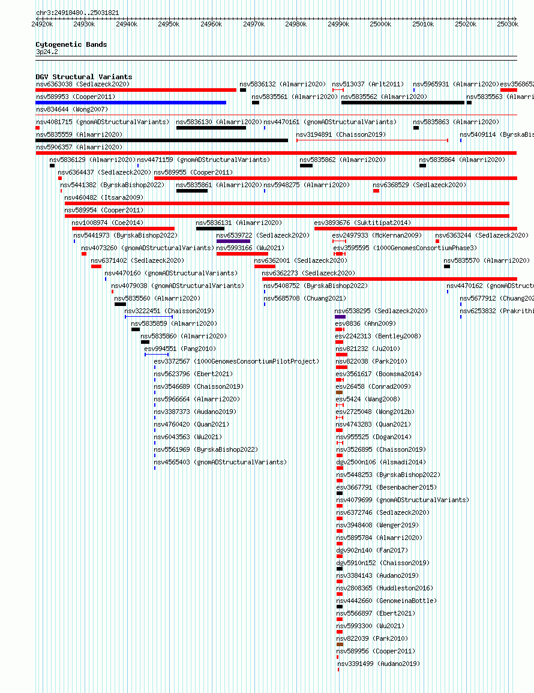Click the black nsv5836130 (Almarri2020) bar

point(211,128)
